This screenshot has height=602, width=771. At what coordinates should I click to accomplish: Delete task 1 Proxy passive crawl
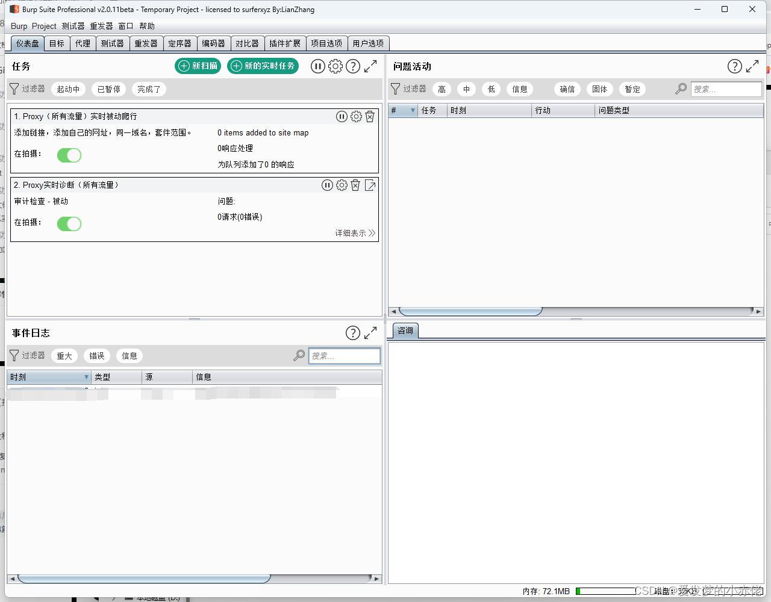point(370,117)
